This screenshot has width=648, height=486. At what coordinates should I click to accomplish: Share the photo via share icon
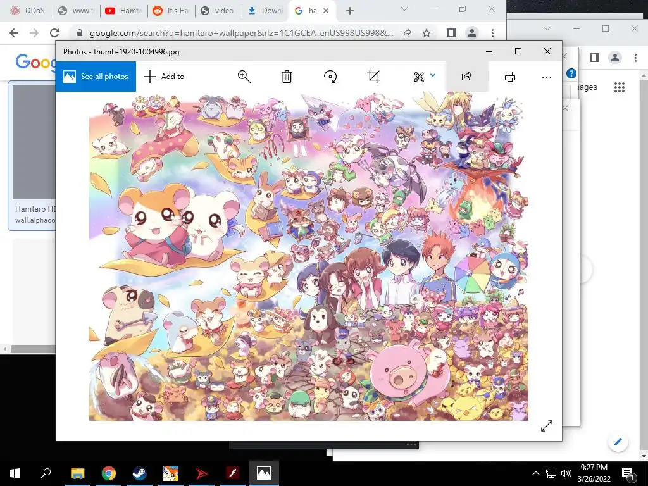pyautogui.click(x=466, y=77)
